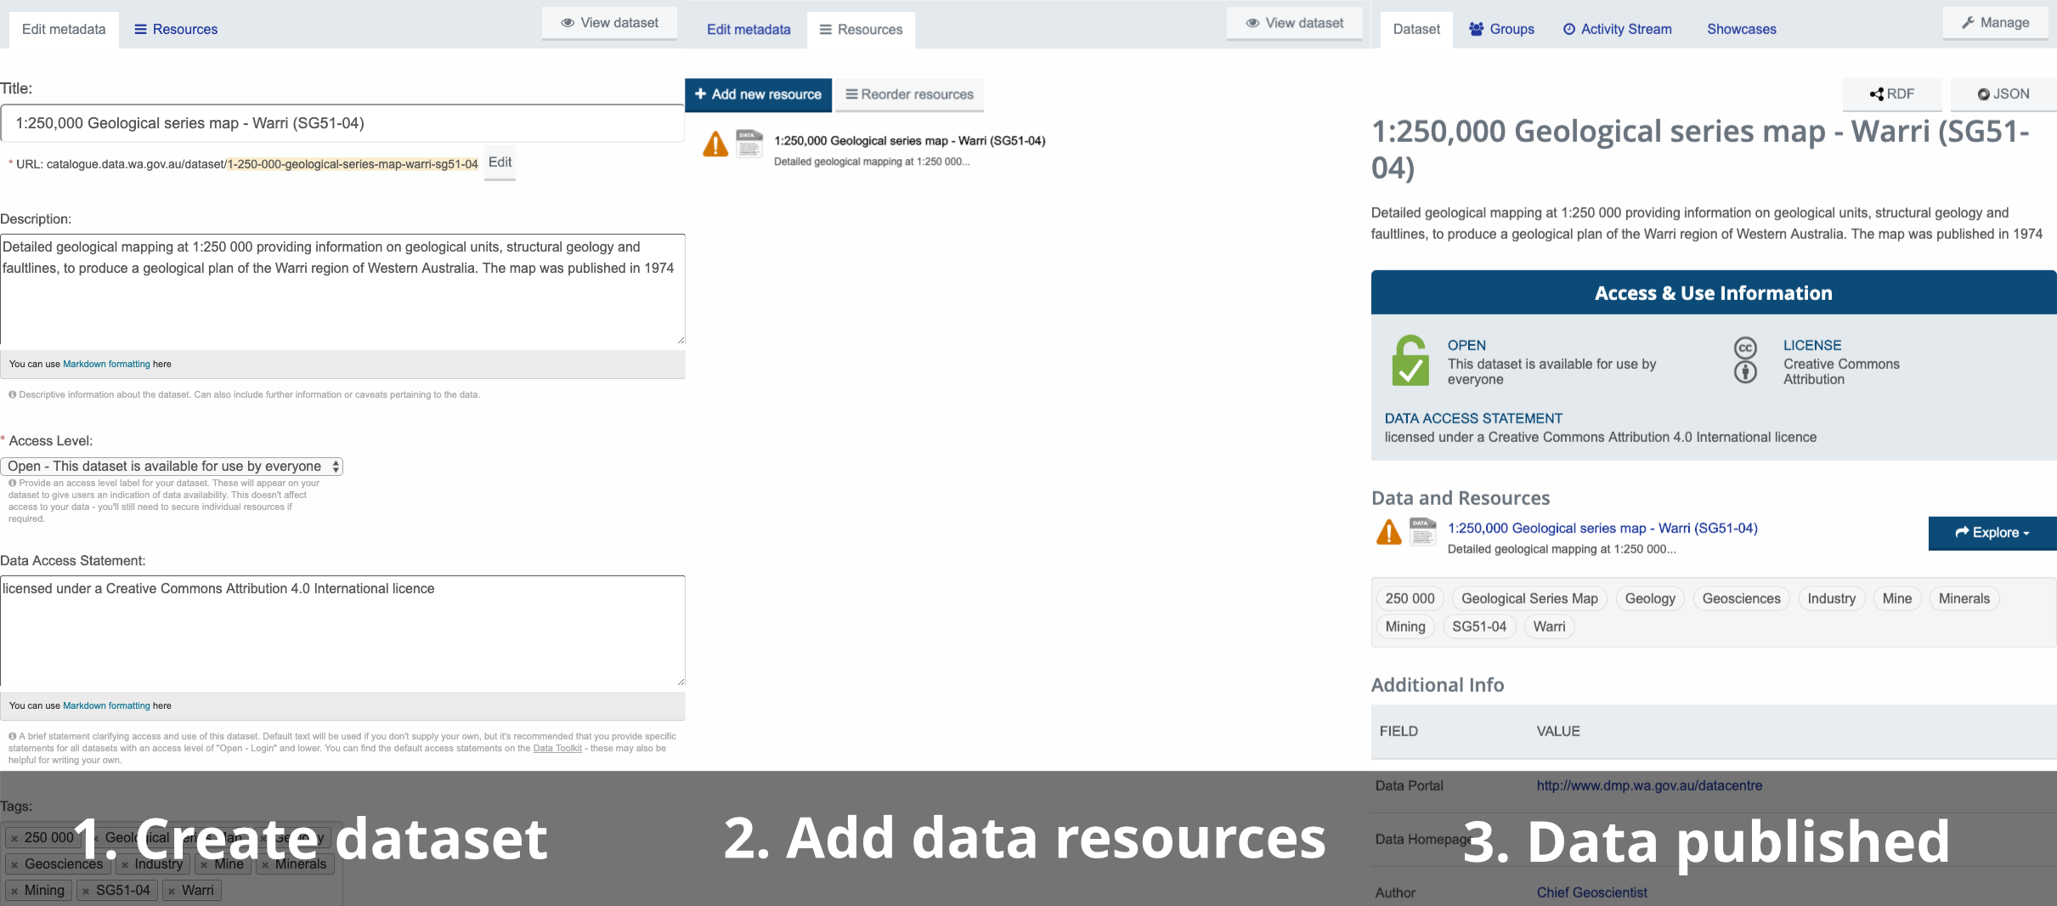
Task: Click View dataset button in middle panel
Action: coord(1294,23)
